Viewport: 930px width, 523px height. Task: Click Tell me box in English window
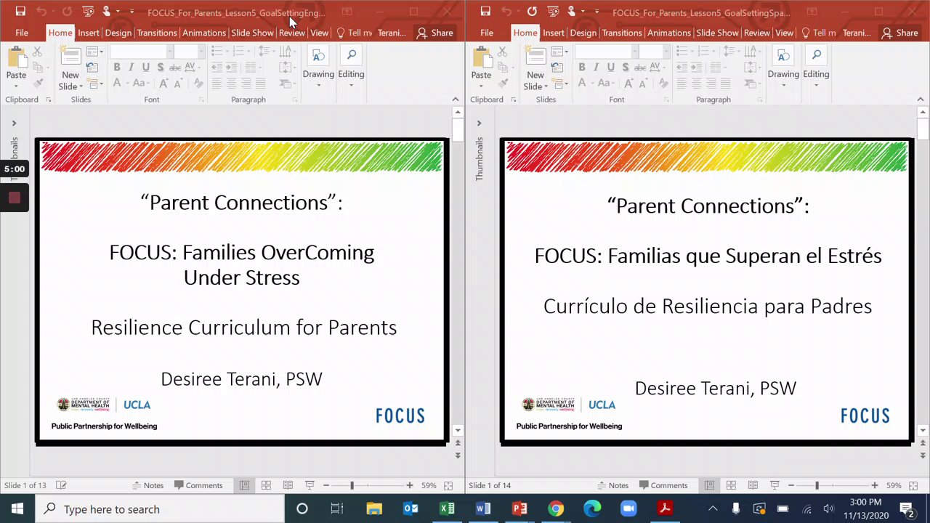click(x=354, y=33)
